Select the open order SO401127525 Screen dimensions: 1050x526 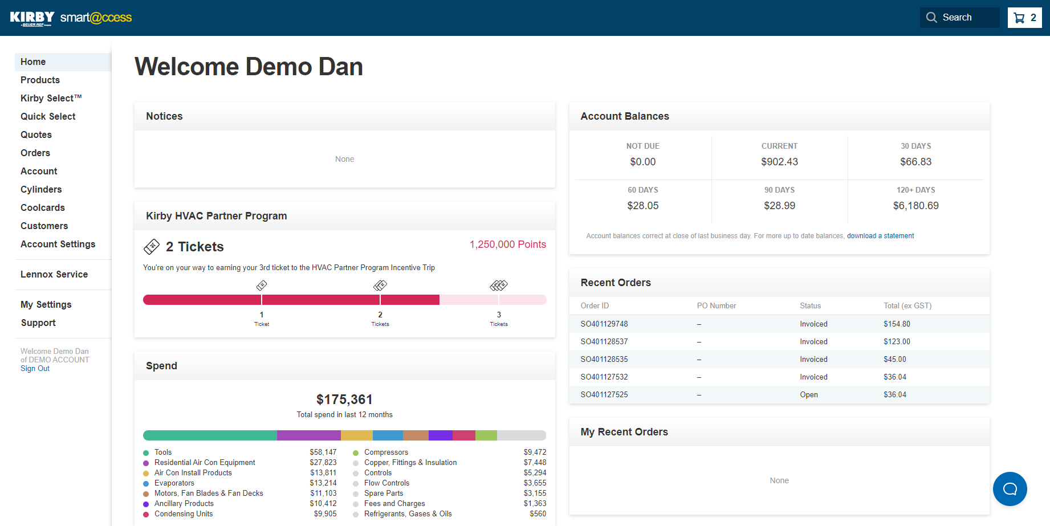click(604, 394)
